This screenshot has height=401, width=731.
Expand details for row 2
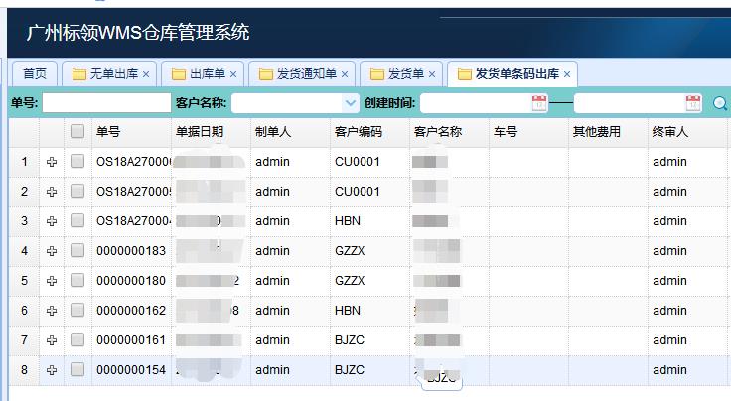(x=52, y=192)
